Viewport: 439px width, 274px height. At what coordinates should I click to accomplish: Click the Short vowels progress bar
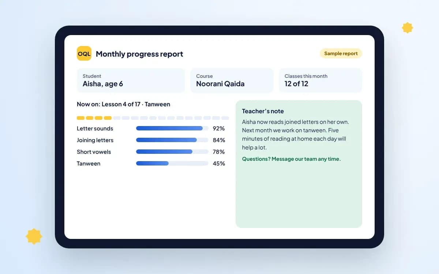click(x=172, y=152)
